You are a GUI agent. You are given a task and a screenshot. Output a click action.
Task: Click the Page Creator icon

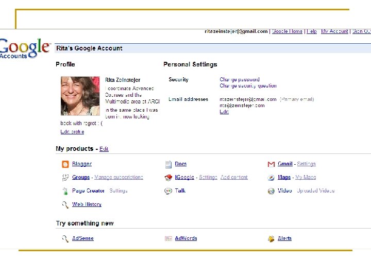pyautogui.click(x=65, y=191)
